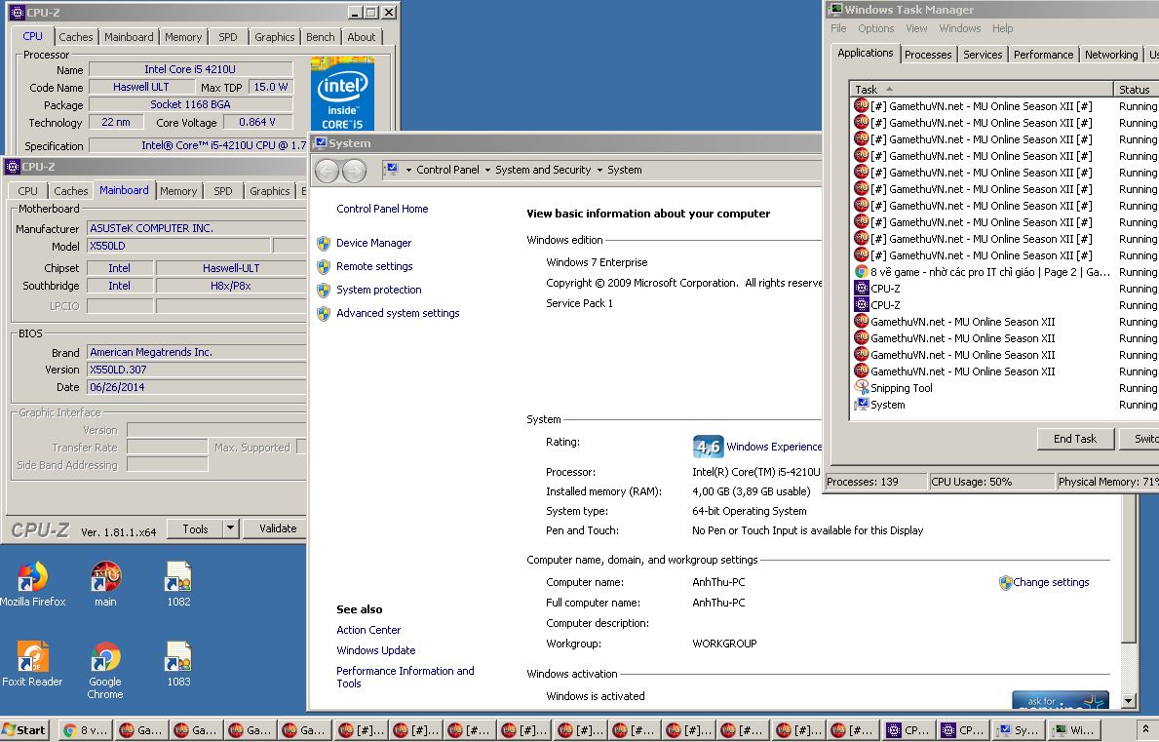This screenshot has height=742, width=1159.
Task: Click the Forward arrow in System window
Action: (x=354, y=171)
